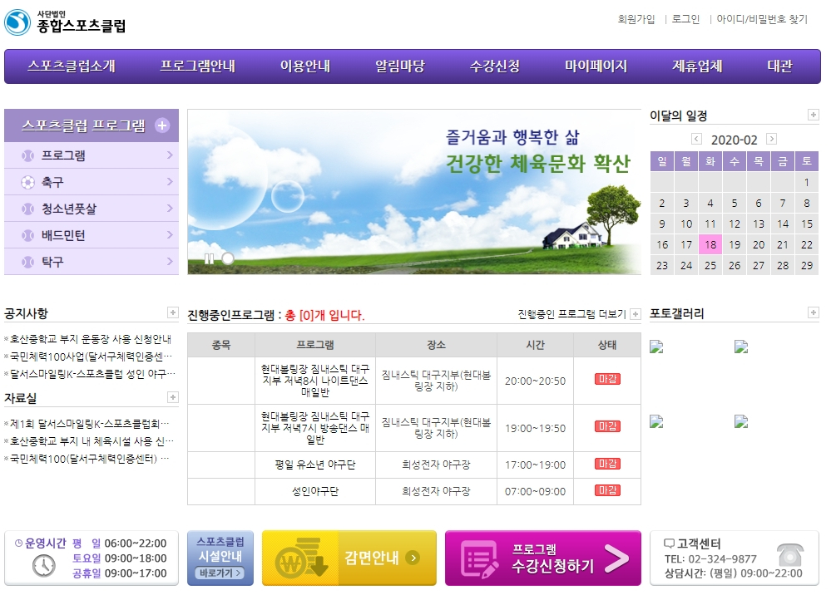
Task: Advance calendar to next month
Action: tap(771, 140)
